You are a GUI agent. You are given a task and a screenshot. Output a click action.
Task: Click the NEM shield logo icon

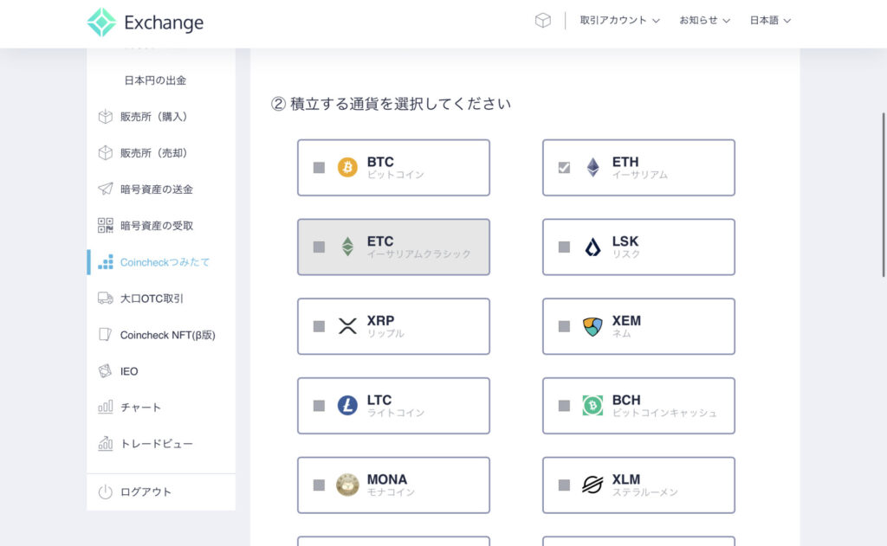(592, 326)
